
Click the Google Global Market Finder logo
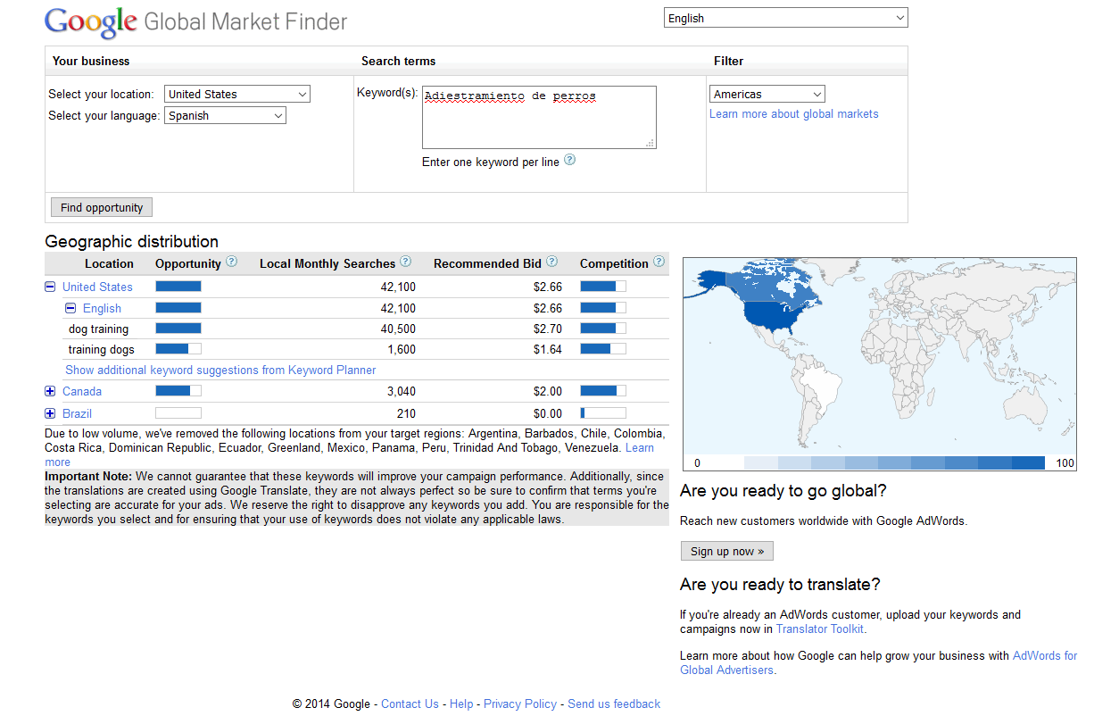tap(196, 21)
